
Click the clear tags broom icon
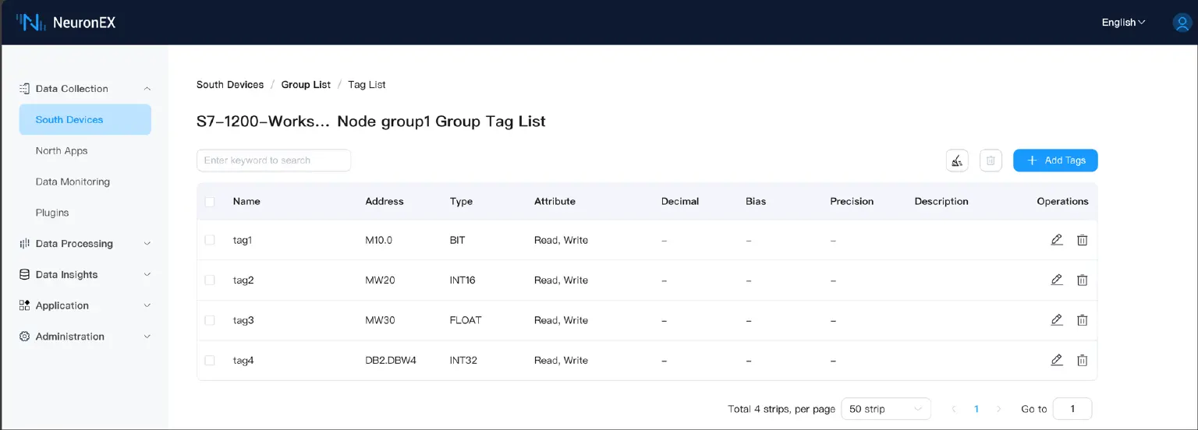pyautogui.click(x=957, y=160)
